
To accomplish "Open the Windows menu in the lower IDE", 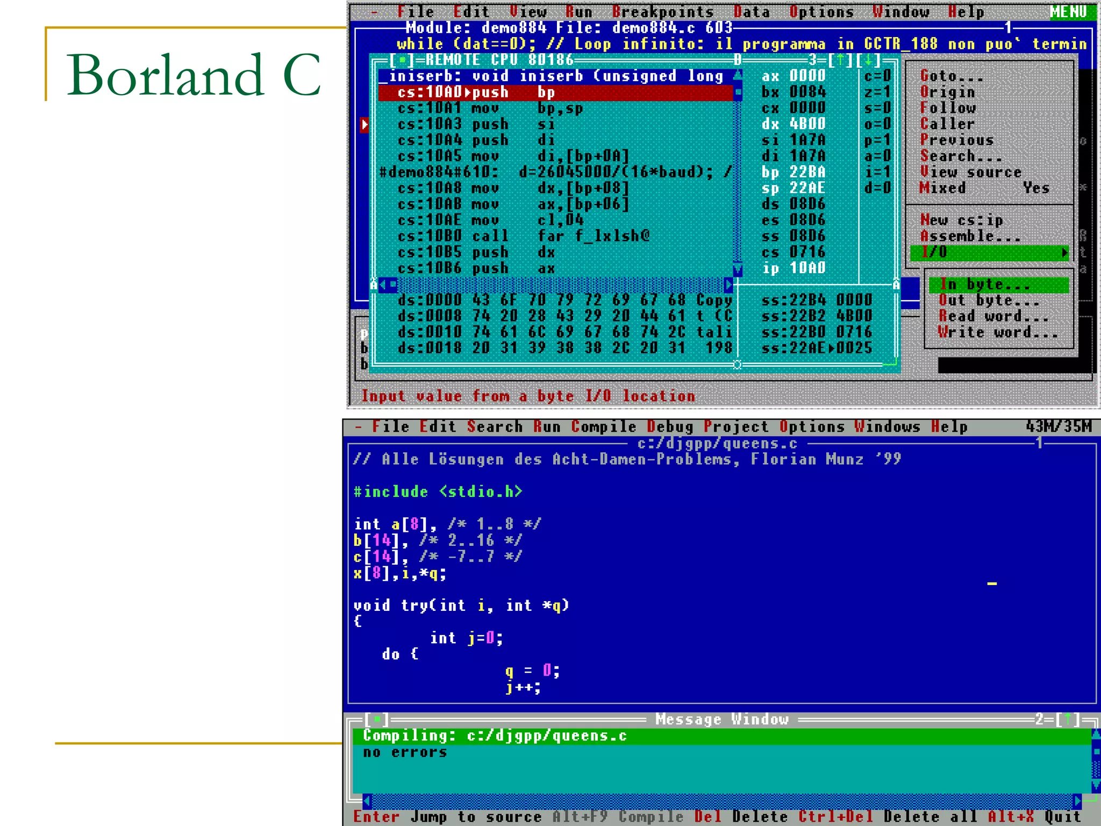I will coord(887,426).
